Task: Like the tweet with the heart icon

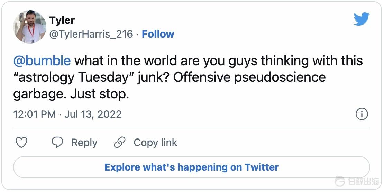Action: pyautogui.click(x=21, y=143)
